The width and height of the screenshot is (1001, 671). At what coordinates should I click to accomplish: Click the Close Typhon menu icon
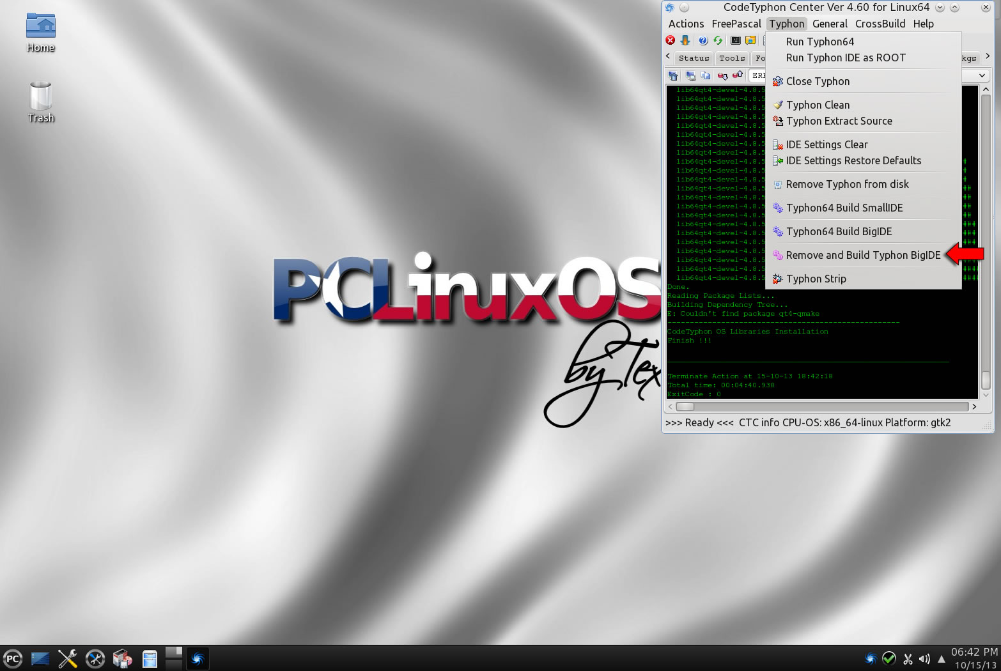pos(777,81)
